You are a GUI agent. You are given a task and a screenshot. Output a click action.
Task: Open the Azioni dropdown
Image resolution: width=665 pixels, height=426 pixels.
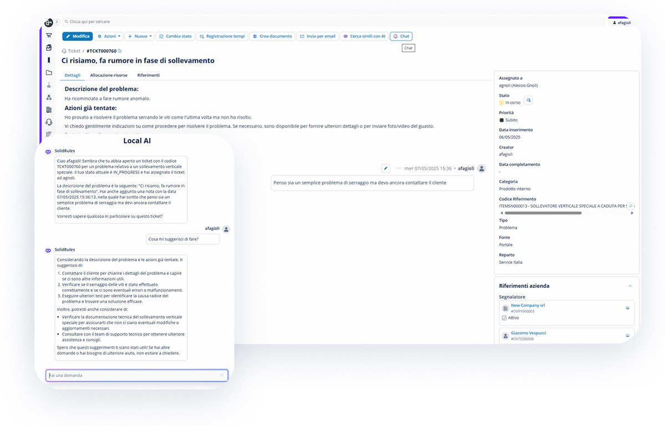pos(109,36)
